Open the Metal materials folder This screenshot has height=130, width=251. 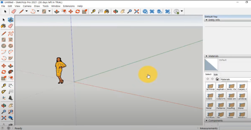click(210, 106)
